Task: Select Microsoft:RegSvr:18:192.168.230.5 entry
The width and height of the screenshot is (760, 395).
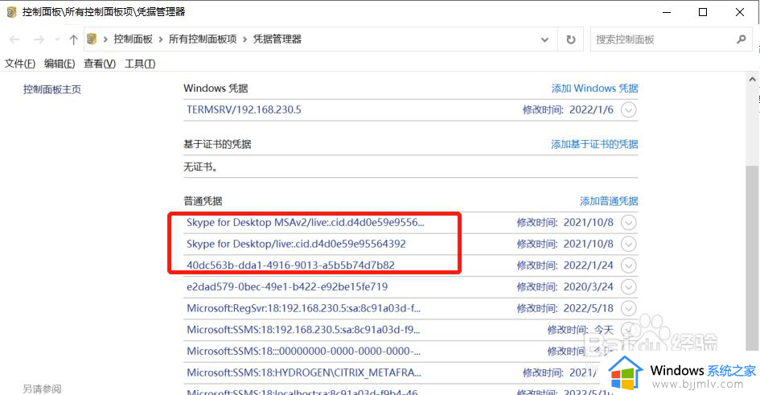Action: [x=303, y=308]
